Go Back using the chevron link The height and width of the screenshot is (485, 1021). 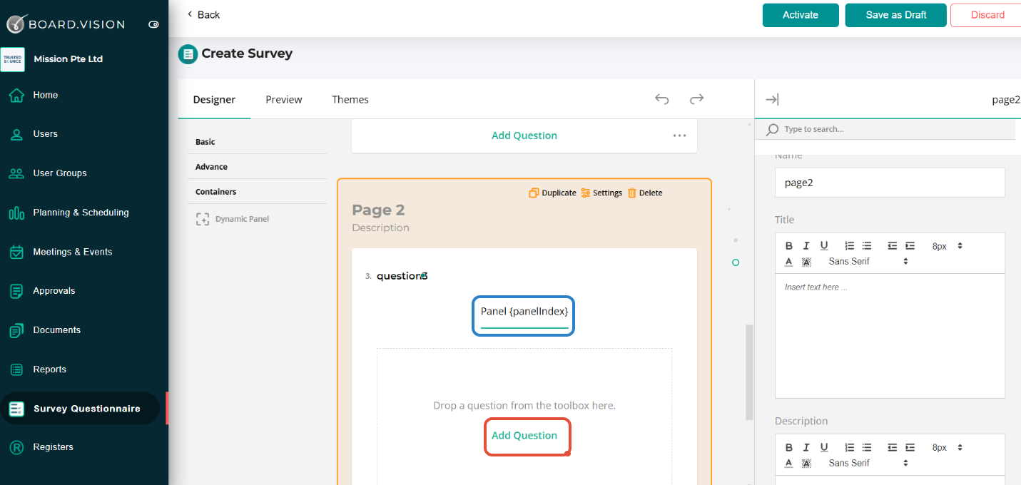(x=203, y=15)
